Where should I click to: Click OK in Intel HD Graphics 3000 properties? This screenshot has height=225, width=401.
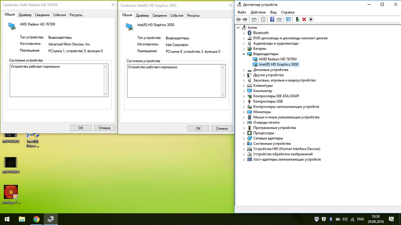click(x=198, y=129)
